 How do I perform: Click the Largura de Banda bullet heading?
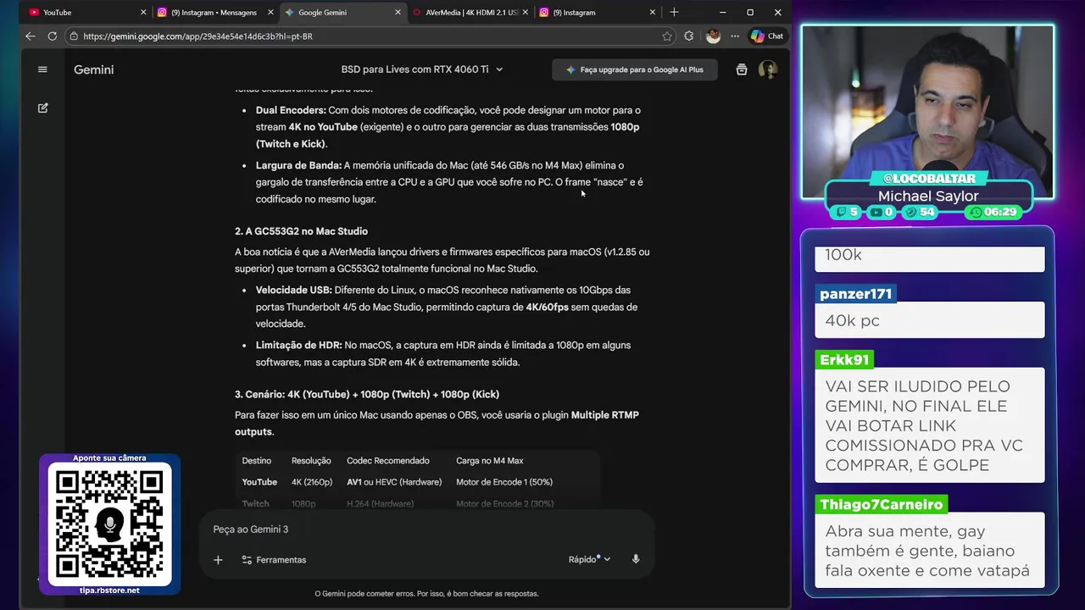(x=298, y=165)
